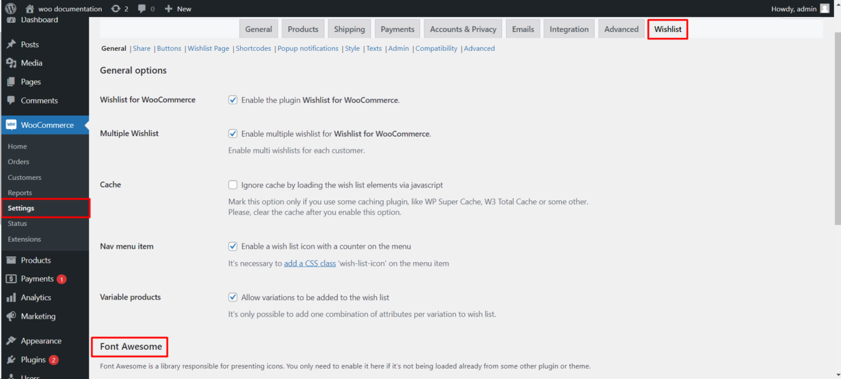
Task: Disable the Multiple Wishlist checkbox
Action: [x=233, y=134]
